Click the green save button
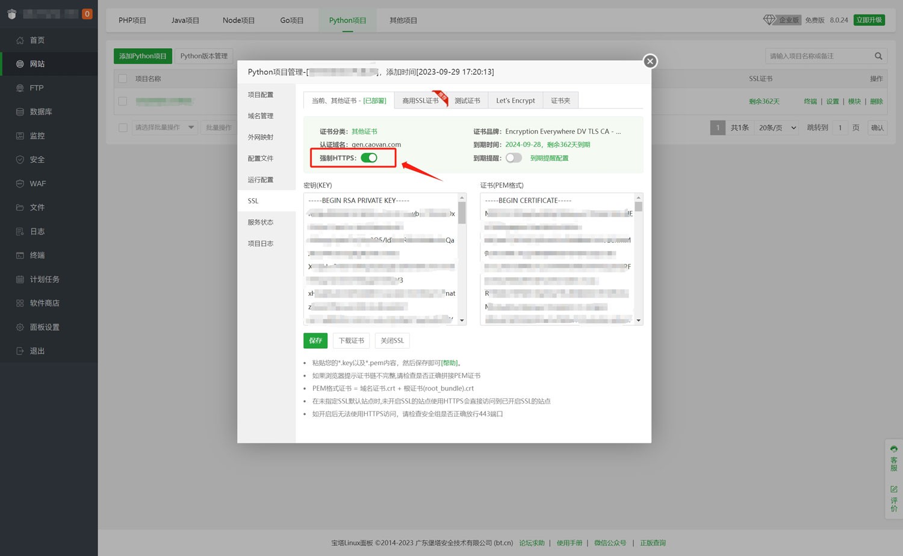Image resolution: width=903 pixels, height=556 pixels. [315, 341]
